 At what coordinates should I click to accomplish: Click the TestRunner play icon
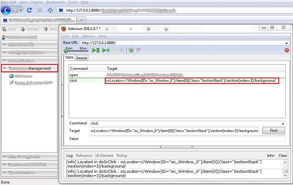click(131, 50)
